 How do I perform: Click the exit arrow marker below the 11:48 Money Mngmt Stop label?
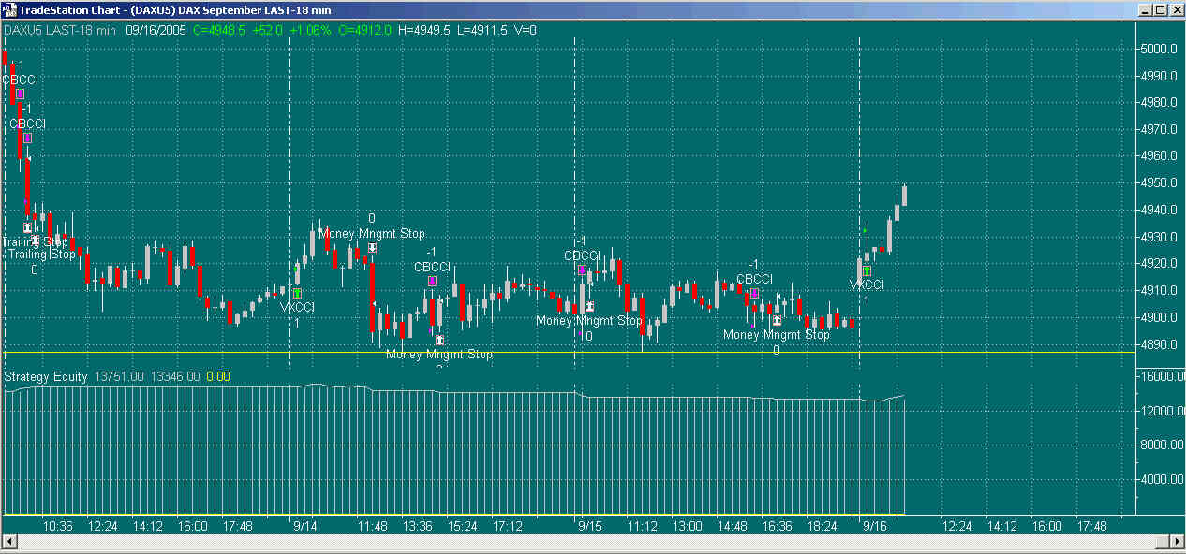coord(373,248)
